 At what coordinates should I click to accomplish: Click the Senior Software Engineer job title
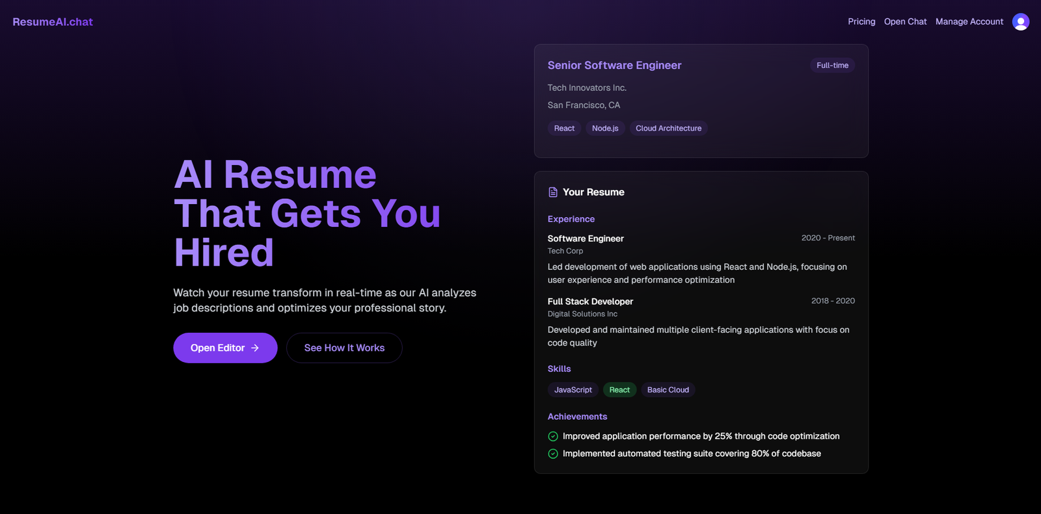point(614,66)
